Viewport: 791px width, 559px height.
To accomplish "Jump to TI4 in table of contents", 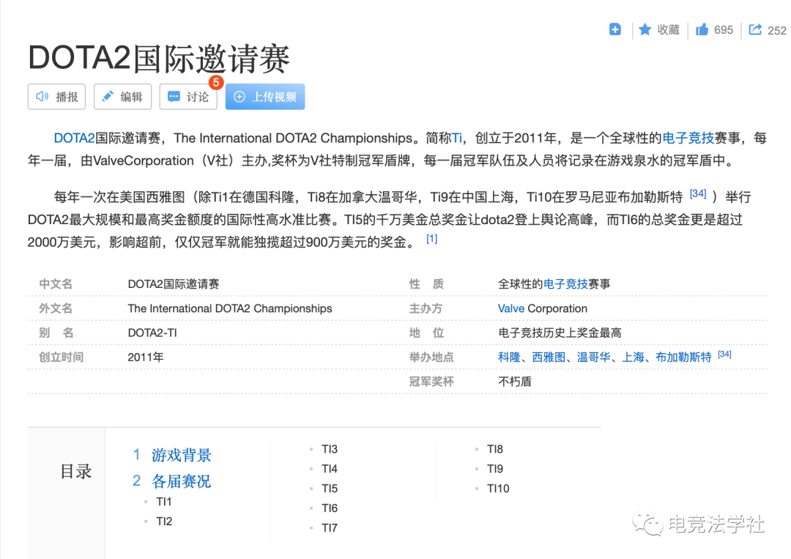I will point(330,469).
